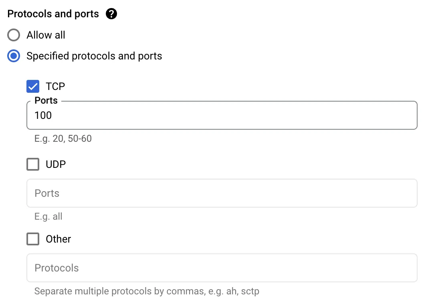This screenshot has height=306, width=428.
Task: Click the example hint E.g. 20, 50-60
Action: pyautogui.click(x=63, y=138)
